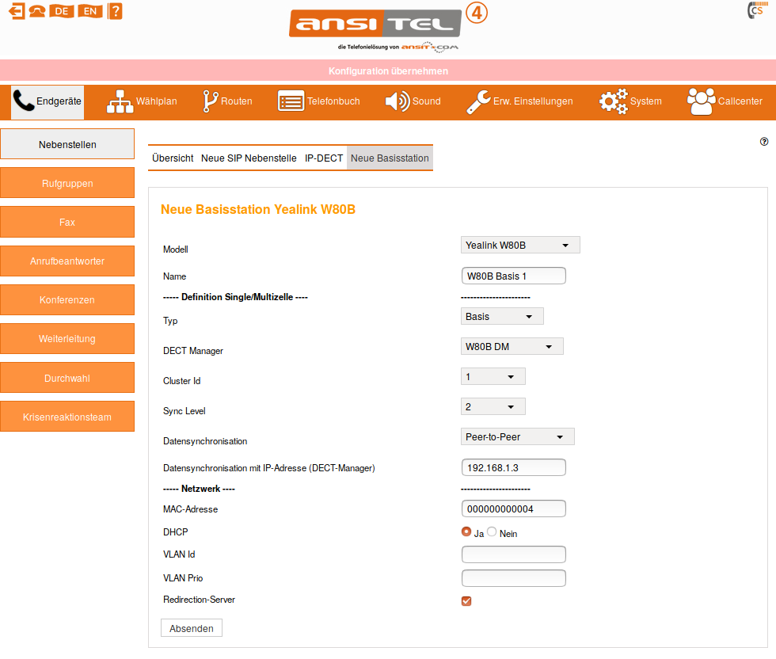Click Konfiguration übernehmen banner
The width and height of the screenshot is (776, 659).
pyautogui.click(x=388, y=70)
